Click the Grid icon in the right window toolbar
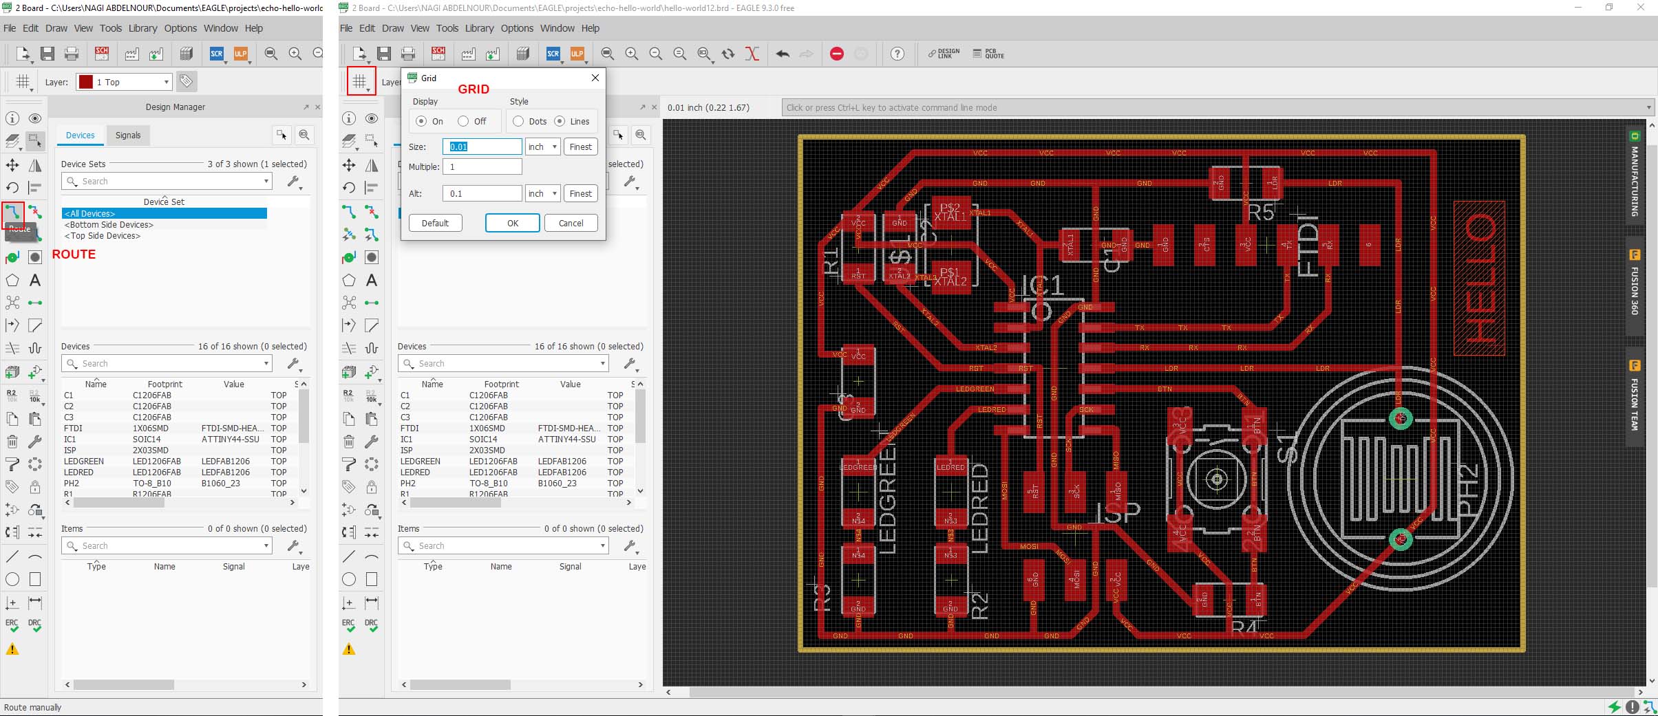The width and height of the screenshot is (1658, 716). click(361, 82)
